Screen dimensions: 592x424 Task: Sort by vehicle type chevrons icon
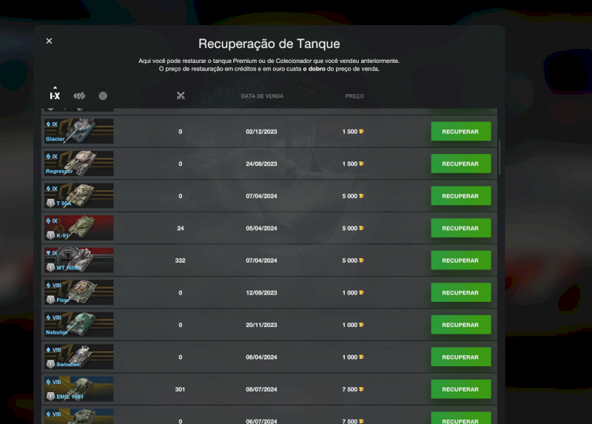tap(79, 95)
